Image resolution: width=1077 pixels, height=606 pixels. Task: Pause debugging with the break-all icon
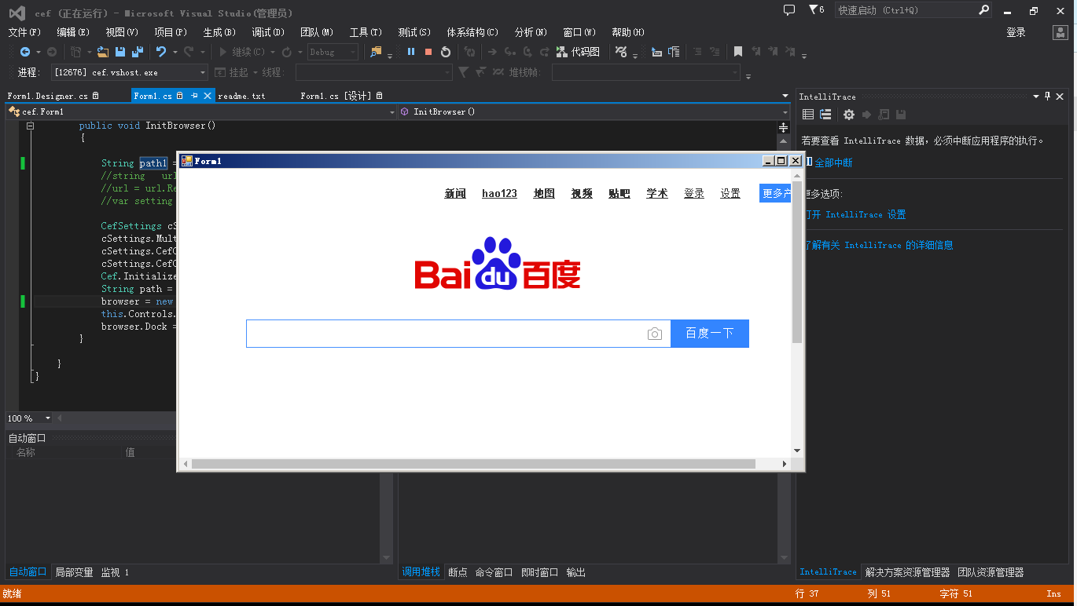[411, 52]
